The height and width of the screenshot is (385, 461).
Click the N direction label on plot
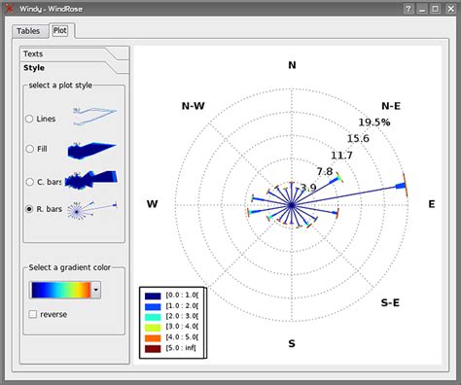click(x=292, y=65)
